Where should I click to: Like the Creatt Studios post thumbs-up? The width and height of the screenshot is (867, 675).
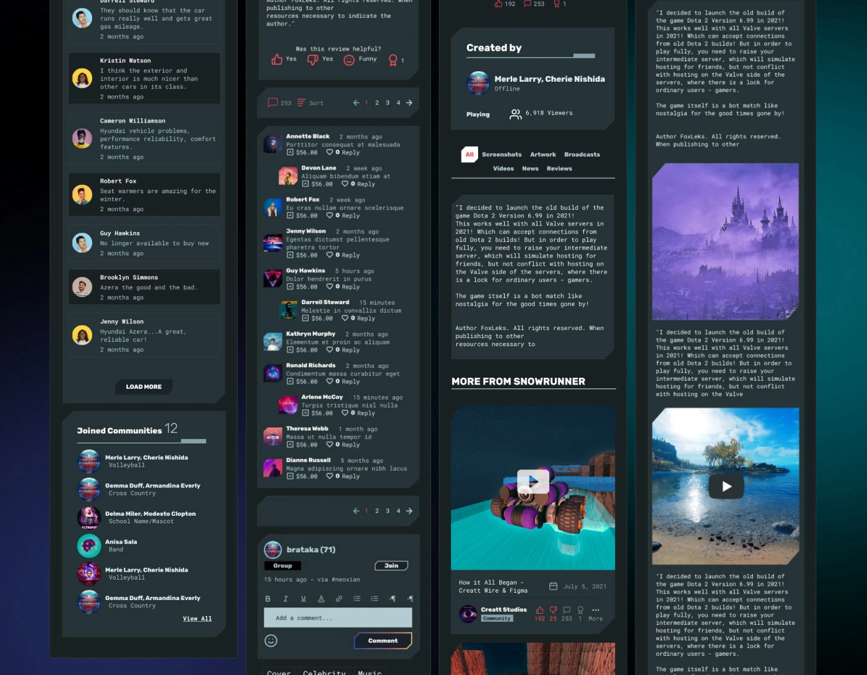(x=539, y=610)
